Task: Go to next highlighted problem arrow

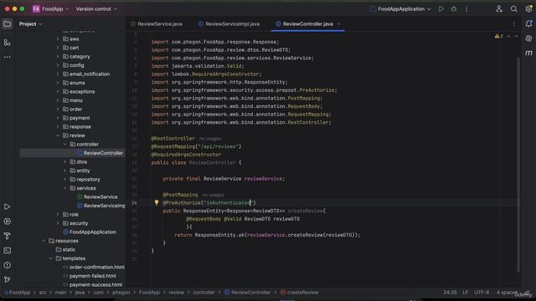Action: (516, 36)
